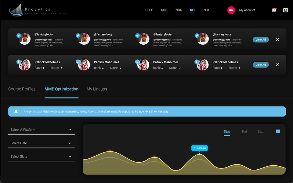Switch to the Course Profiles tab
Viewport: 293px width, 183px height.
(x=22, y=89)
